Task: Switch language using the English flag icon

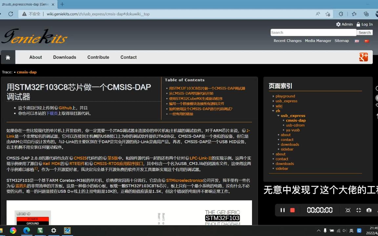Action: pos(357,41)
